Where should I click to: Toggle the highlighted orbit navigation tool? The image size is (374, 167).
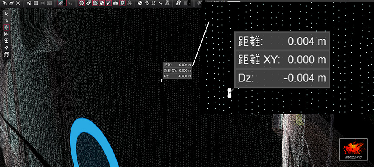pyautogui.click(x=6, y=27)
